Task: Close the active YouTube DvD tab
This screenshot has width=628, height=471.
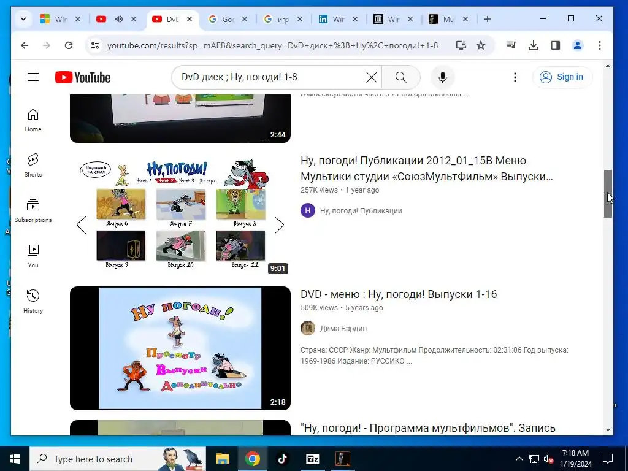Action: (x=190, y=19)
